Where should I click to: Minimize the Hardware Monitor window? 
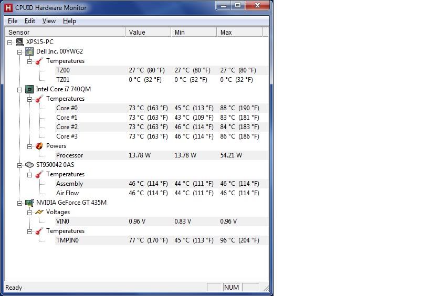tap(224, 5)
